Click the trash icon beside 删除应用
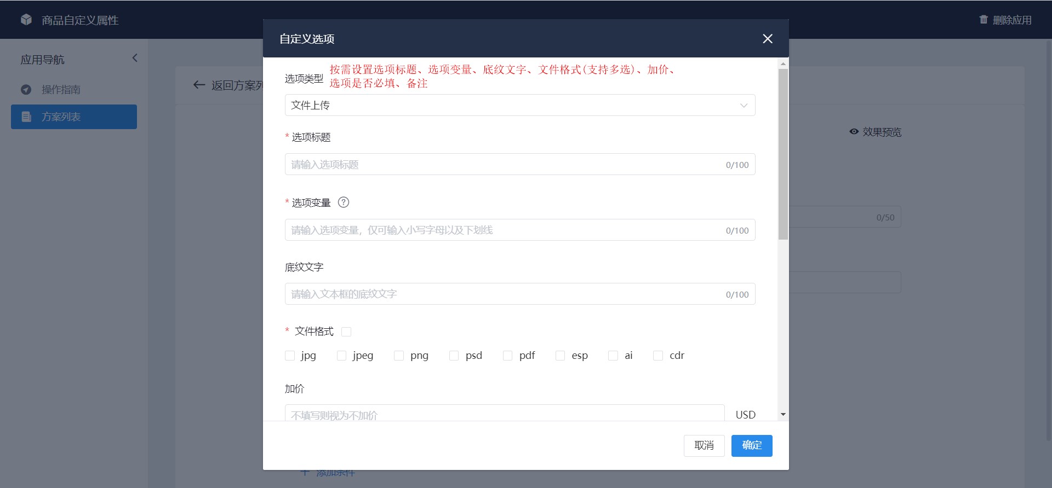 [984, 20]
